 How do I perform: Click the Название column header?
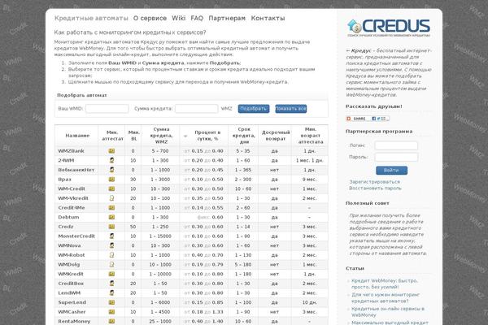coord(77,136)
